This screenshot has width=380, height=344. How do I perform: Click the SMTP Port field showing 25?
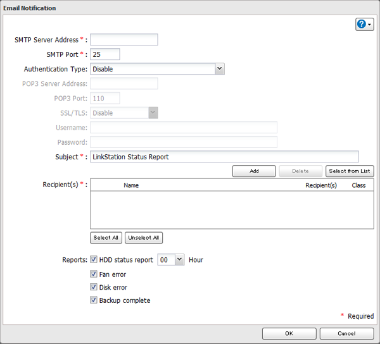click(105, 54)
